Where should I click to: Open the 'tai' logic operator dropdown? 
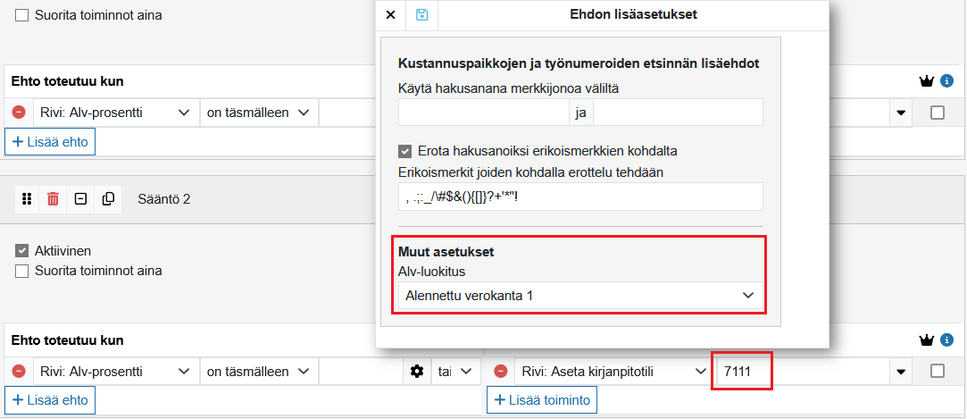(x=454, y=372)
